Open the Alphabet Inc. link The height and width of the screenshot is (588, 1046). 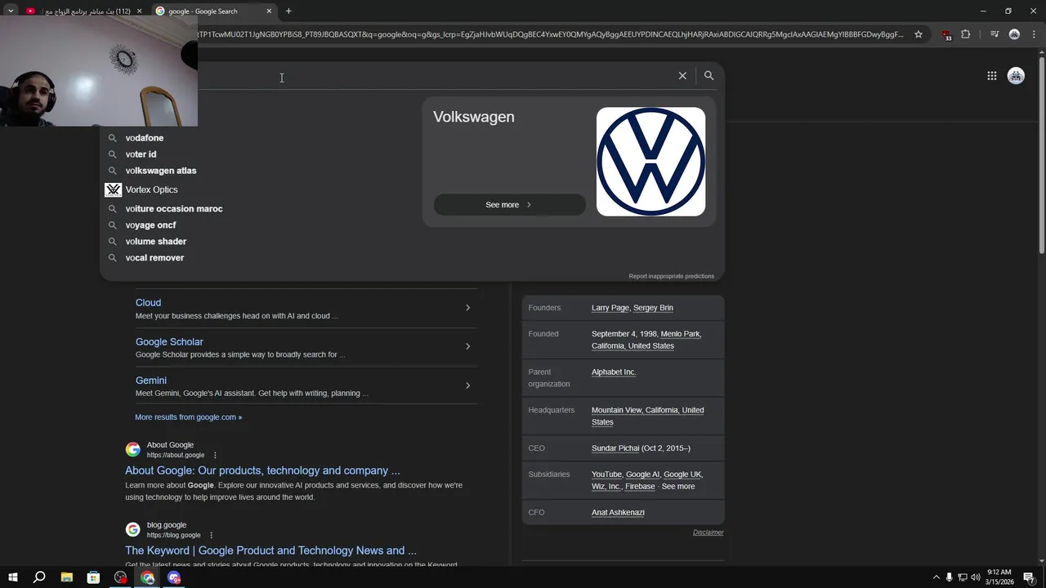tap(614, 372)
